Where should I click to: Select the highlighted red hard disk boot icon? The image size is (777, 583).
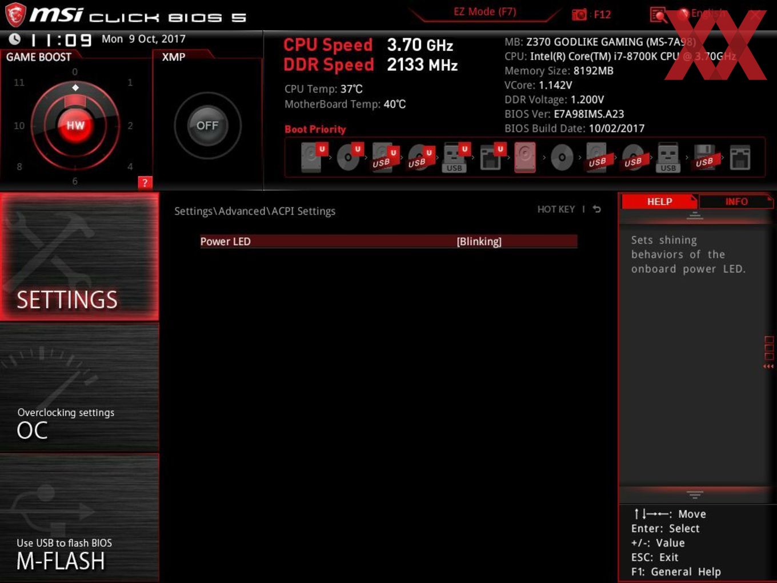click(526, 157)
